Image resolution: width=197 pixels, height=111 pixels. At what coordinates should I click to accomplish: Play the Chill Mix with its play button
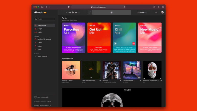click(x=115, y=43)
